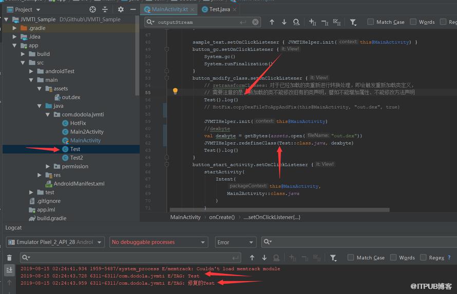
Task: Click the Project tree vertical scrollbar
Action: tap(137, 55)
